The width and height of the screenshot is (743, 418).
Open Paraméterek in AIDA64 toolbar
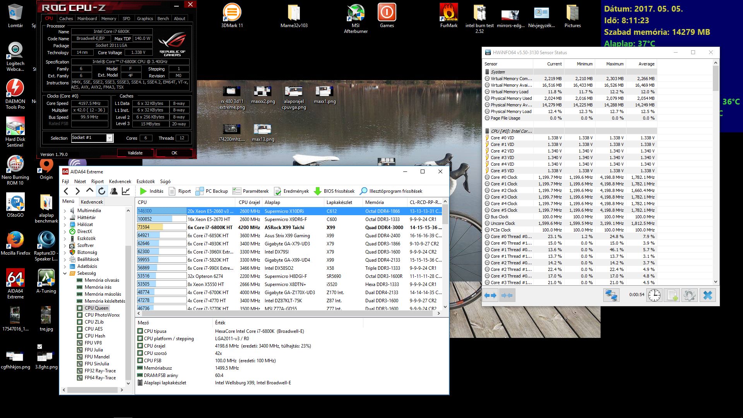click(x=250, y=191)
